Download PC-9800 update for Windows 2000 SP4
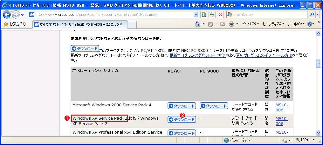323x145 pixels. tap(214, 106)
